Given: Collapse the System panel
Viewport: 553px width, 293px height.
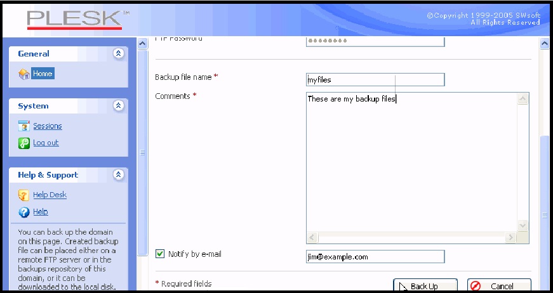Looking at the screenshot, I should pos(119,105).
